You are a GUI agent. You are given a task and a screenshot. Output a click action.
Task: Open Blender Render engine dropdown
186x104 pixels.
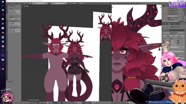(74, 4)
